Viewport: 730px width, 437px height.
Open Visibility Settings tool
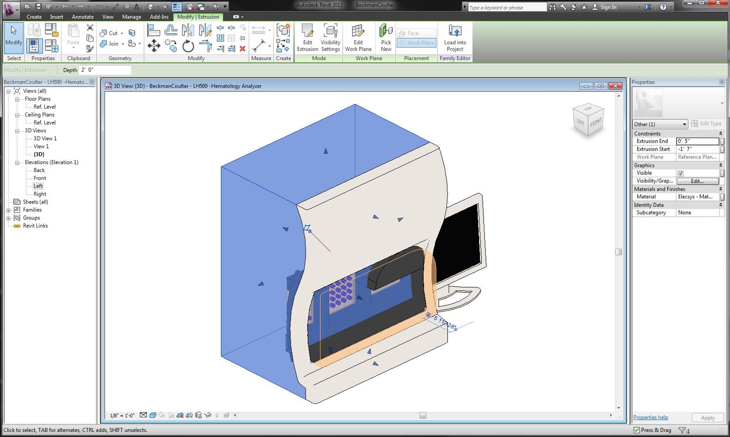[x=330, y=38]
